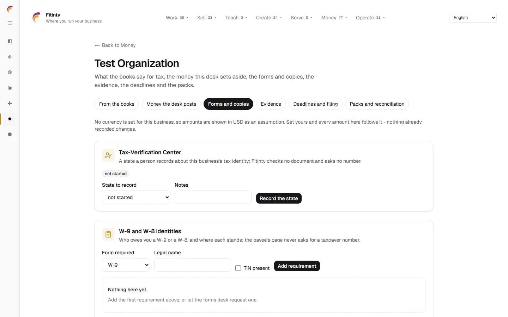Expand the Form required W-9 dropdown
Image resolution: width=508 pixels, height=317 pixels.
(126, 265)
